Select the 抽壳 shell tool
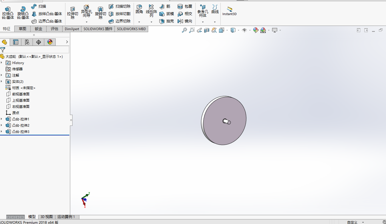This screenshot has width=386, height=224. pos(166,21)
